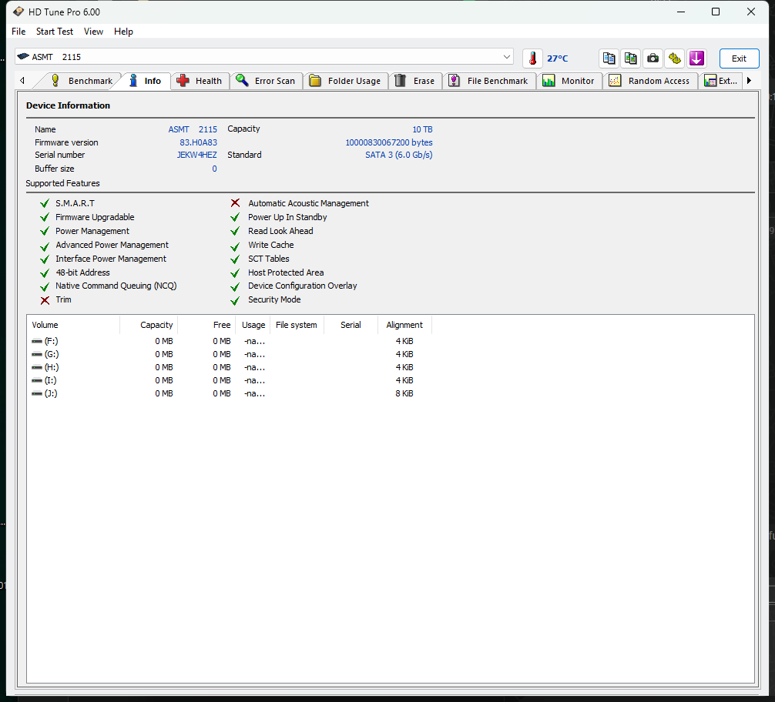Click the 10 TB capacity value
The height and width of the screenshot is (702, 775).
[x=423, y=129]
